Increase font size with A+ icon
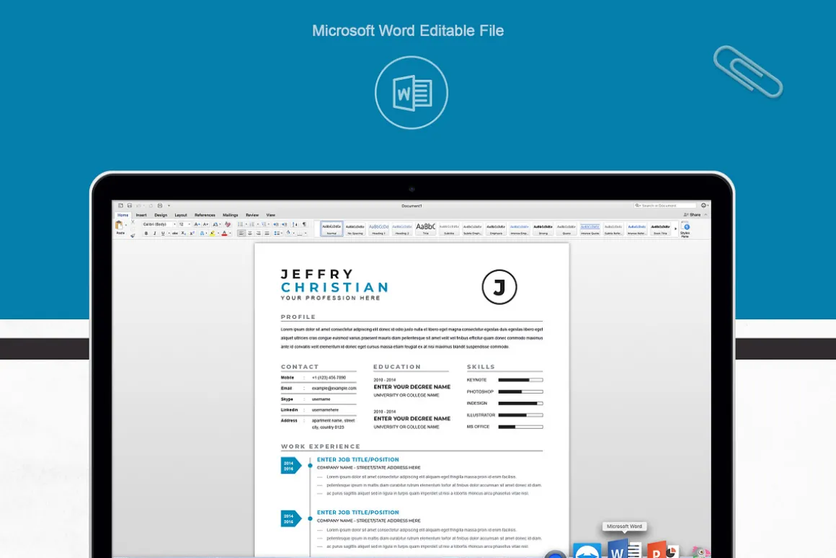Screen dimensions: 836x558 (197, 225)
